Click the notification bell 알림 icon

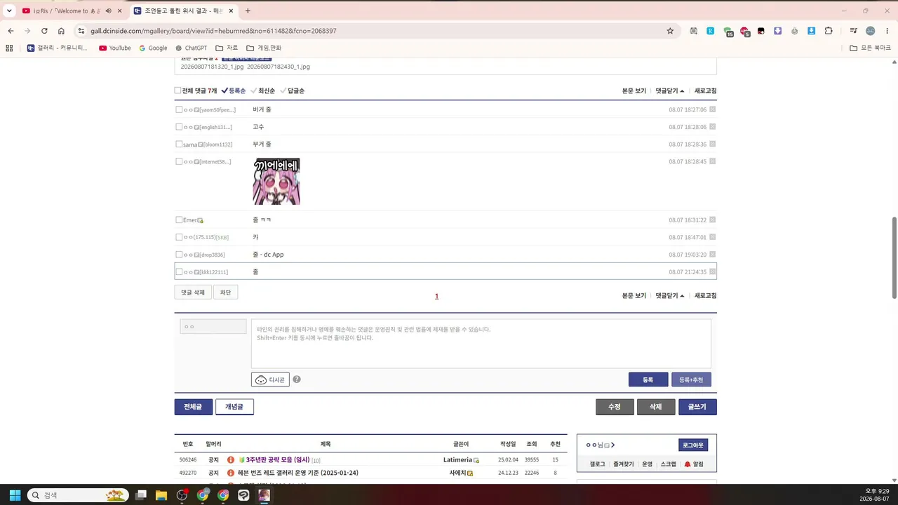pos(688,464)
